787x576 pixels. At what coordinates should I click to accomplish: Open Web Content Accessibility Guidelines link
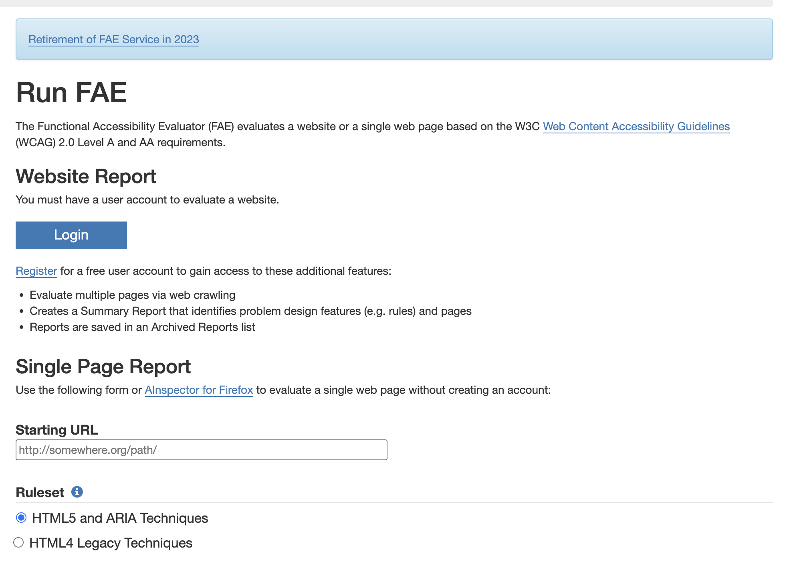tap(636, 126)
